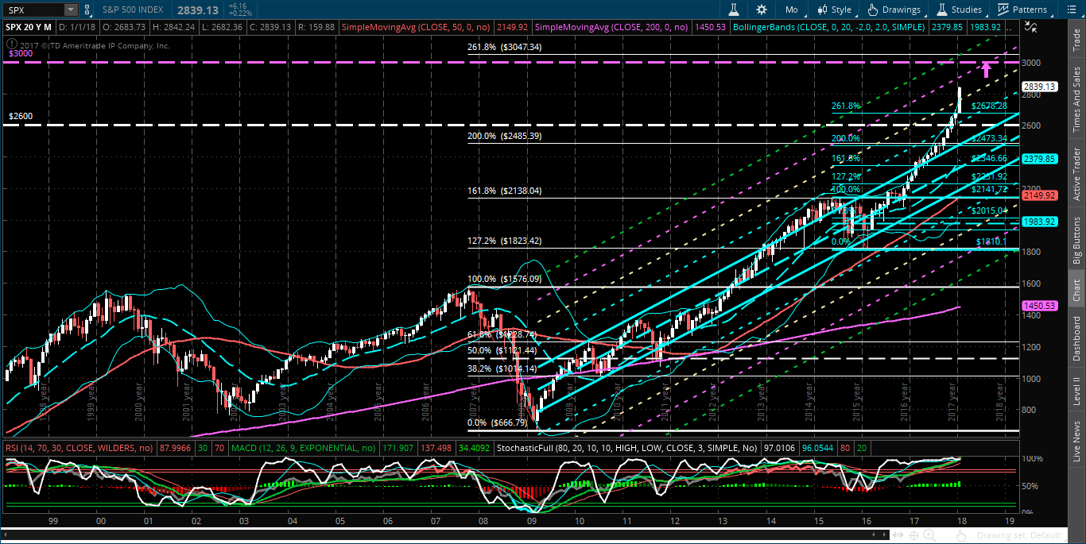Open the Style dropdown menu
The height and width of the screenshot is (544, 1086).
(834, 10)
